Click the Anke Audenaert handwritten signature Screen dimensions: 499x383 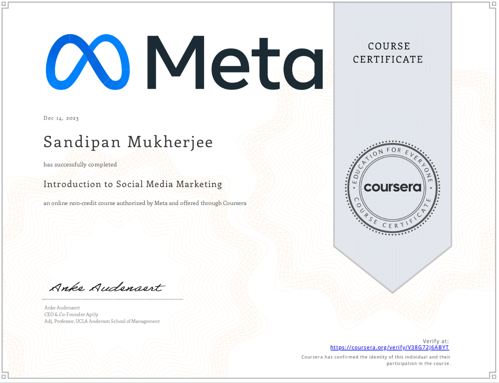tap(107, 287)
